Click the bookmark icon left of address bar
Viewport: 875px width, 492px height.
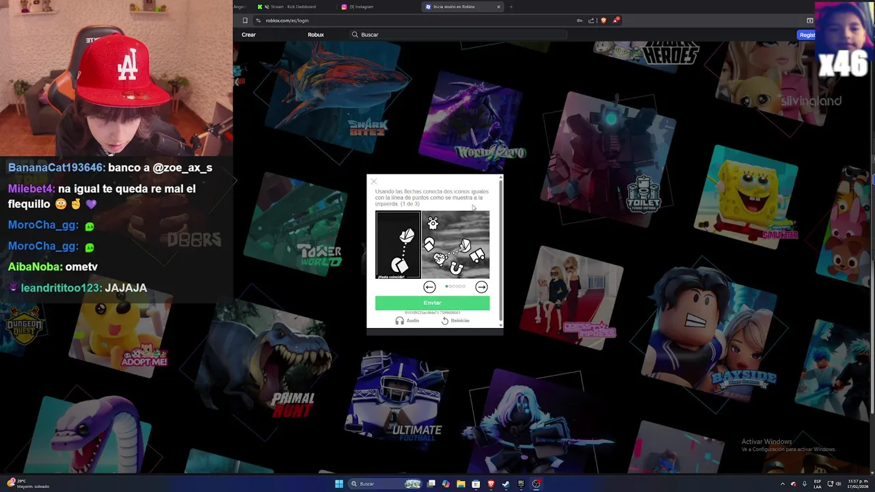245,20
